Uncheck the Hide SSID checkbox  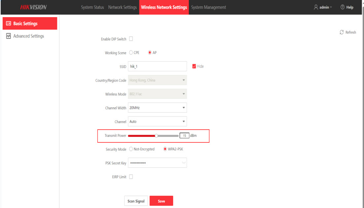click(194, 66)
